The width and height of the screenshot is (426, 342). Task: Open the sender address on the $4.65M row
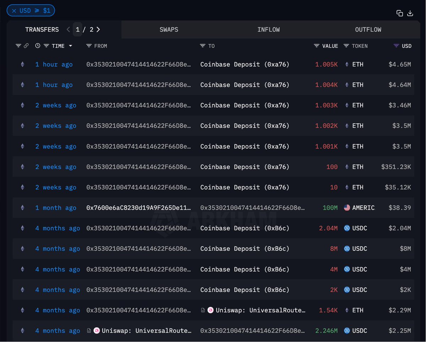pos(139,64)
